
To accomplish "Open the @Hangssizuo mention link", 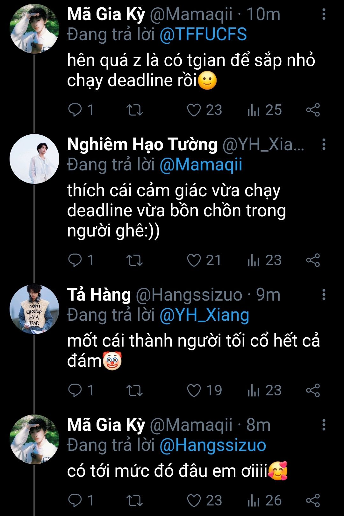I will click(x=212, y=445).
